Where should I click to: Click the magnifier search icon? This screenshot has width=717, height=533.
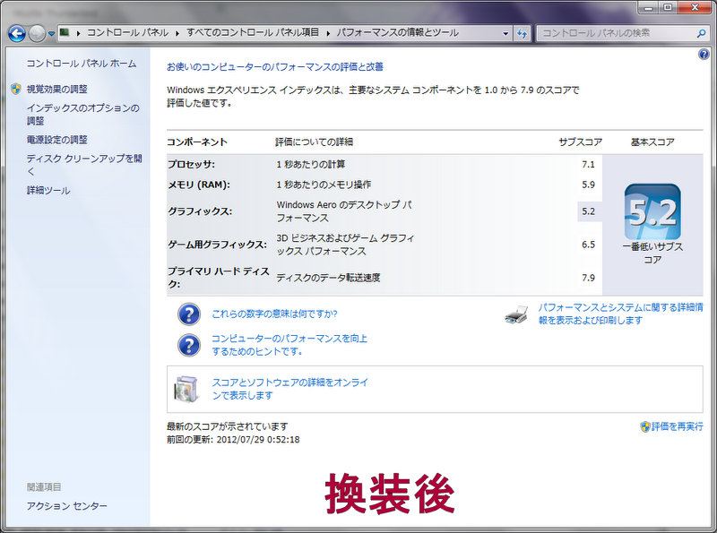click(701, 33)
